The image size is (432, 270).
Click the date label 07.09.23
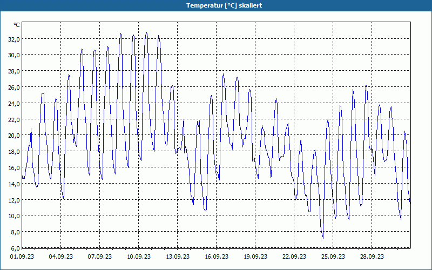coord(100,257)
